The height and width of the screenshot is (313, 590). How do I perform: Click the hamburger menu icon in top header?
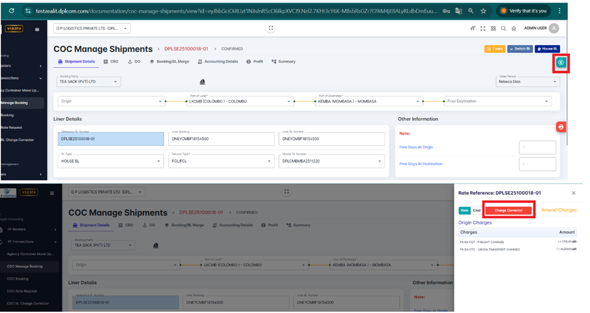pos(37,29)
